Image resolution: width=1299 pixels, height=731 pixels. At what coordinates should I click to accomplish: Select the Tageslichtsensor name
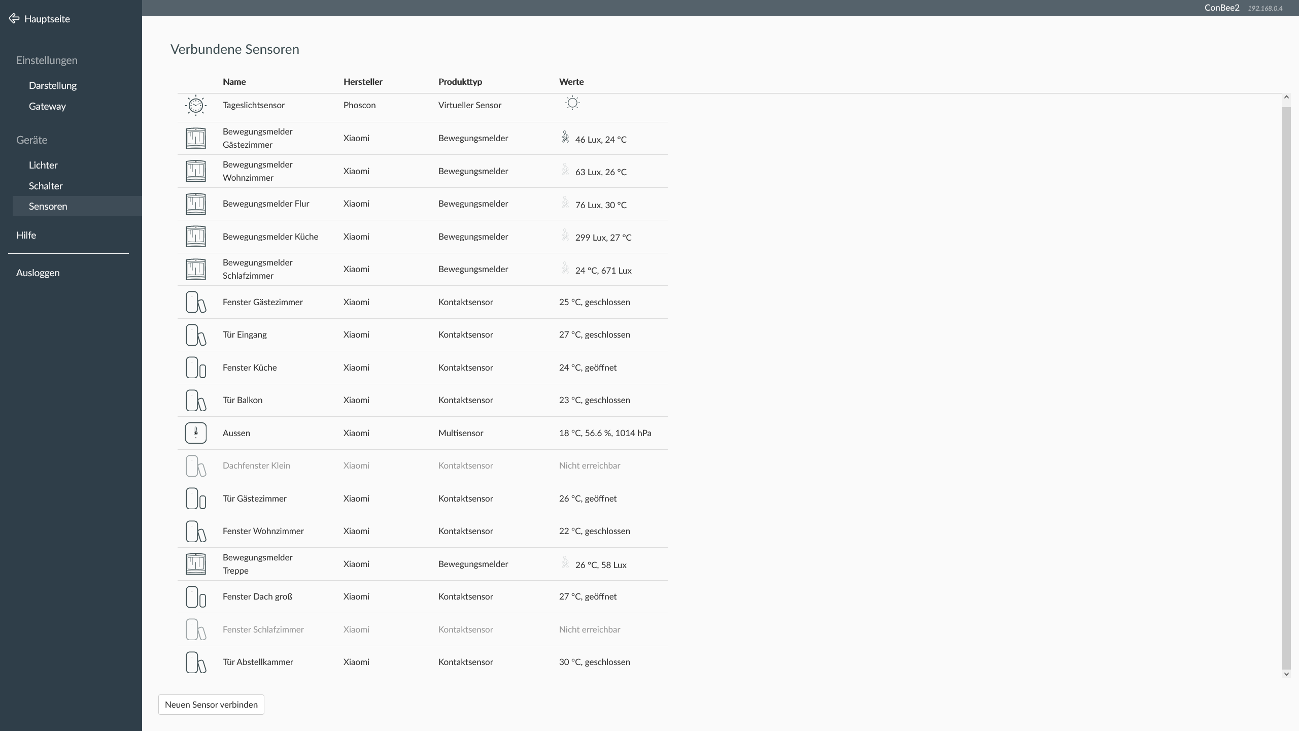click(254, 105)
